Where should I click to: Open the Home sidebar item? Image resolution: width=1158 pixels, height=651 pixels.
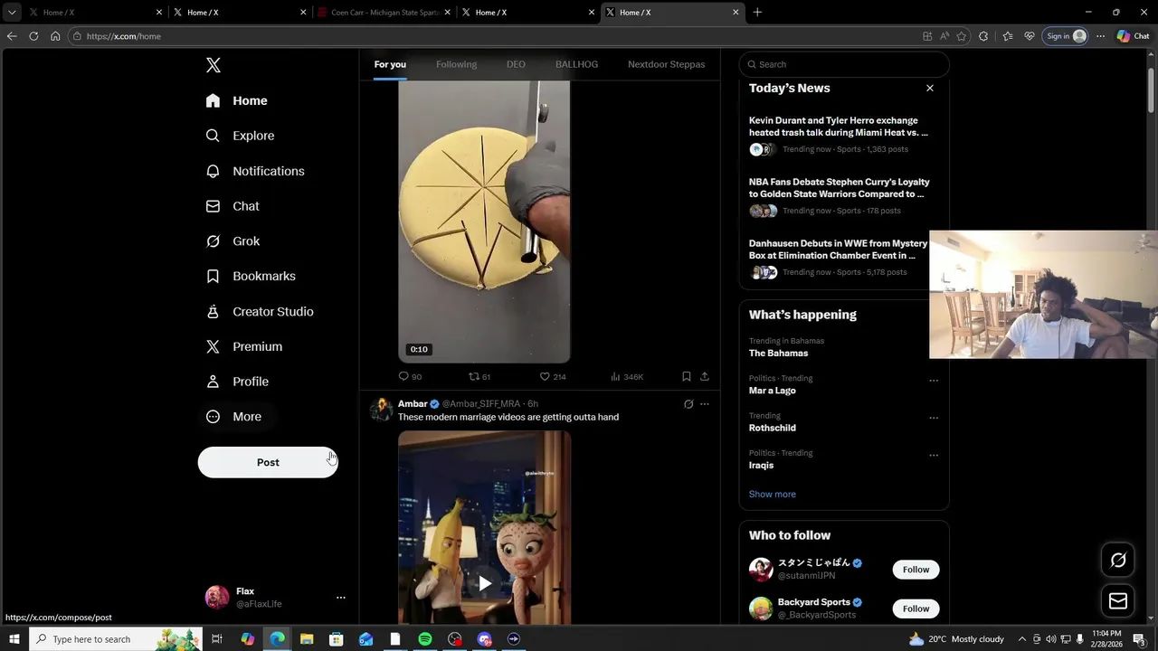[x=237, y=100]
